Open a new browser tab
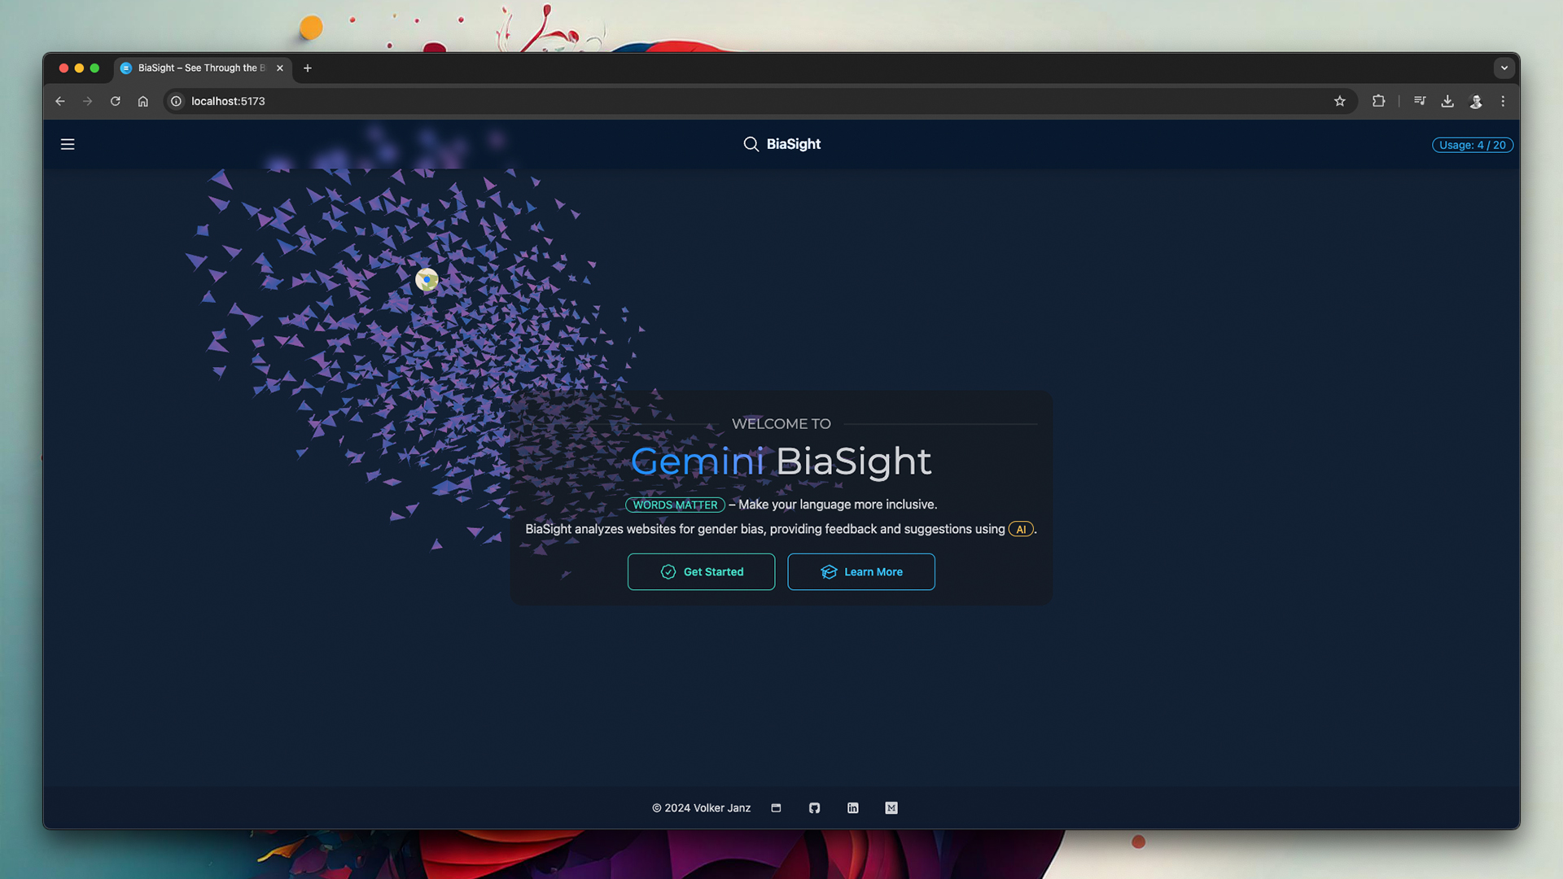The image size is (1563, 879). (x=308, y=68)
